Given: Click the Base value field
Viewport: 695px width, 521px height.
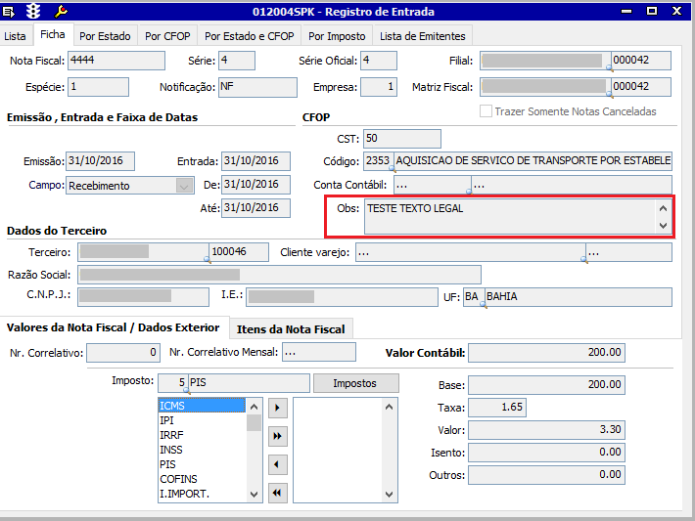Looking at the screenshot, I should (x=546, y=385).
